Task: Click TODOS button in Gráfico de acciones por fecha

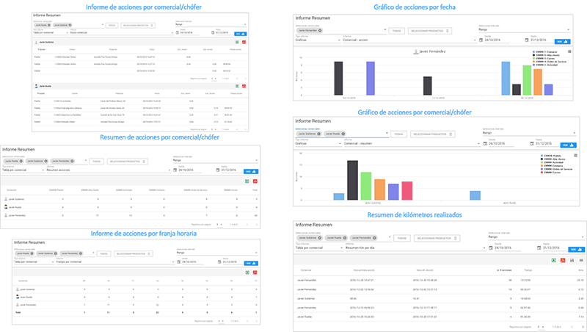Action: (x=396, y=31)
